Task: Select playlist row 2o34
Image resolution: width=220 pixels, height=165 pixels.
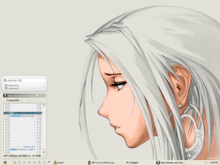Action: click(23, 138)
